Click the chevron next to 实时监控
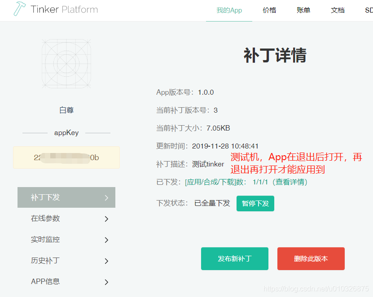Screen dimensions: 373x297 coord(106,240)
